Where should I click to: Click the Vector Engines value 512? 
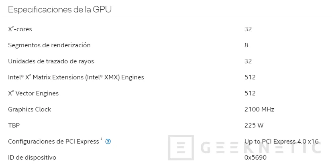[250, 93]
